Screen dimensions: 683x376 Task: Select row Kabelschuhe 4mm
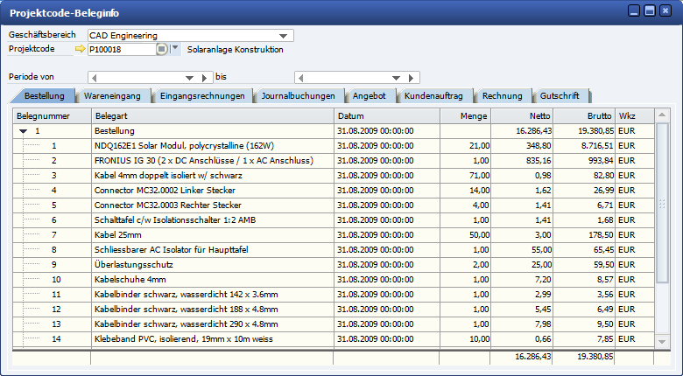(x=130, y=279)
